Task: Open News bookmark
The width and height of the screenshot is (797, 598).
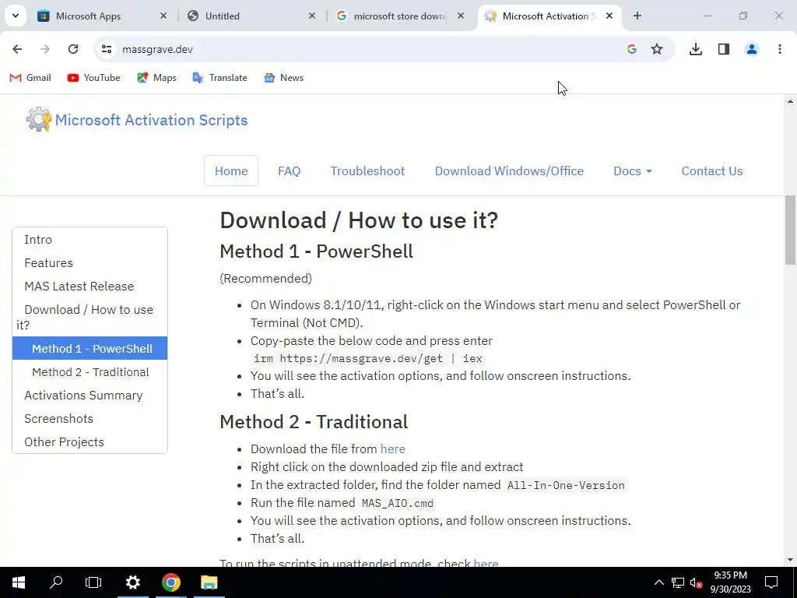Action: (x=283, y=78)
